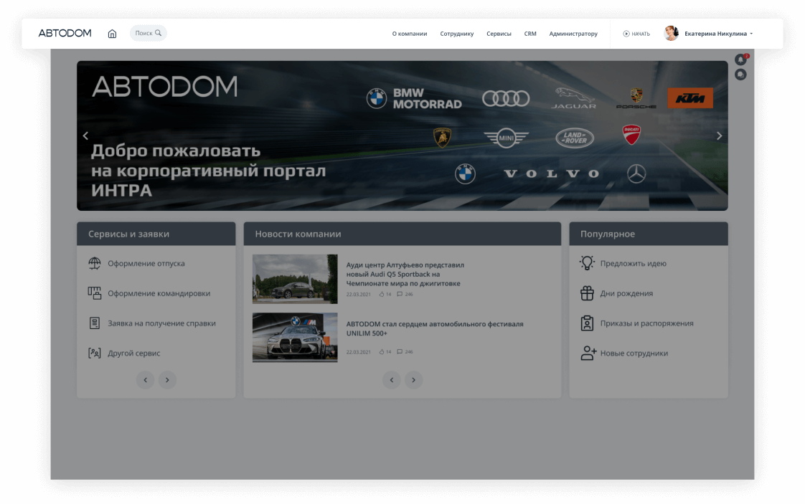805x504 pixels.
Task: Click the new employees person-plus icon
Action: click(588, 353)
